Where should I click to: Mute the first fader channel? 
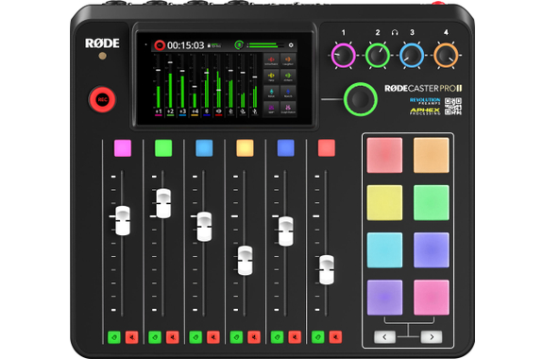pyautogui.click(x=131, y=337)
